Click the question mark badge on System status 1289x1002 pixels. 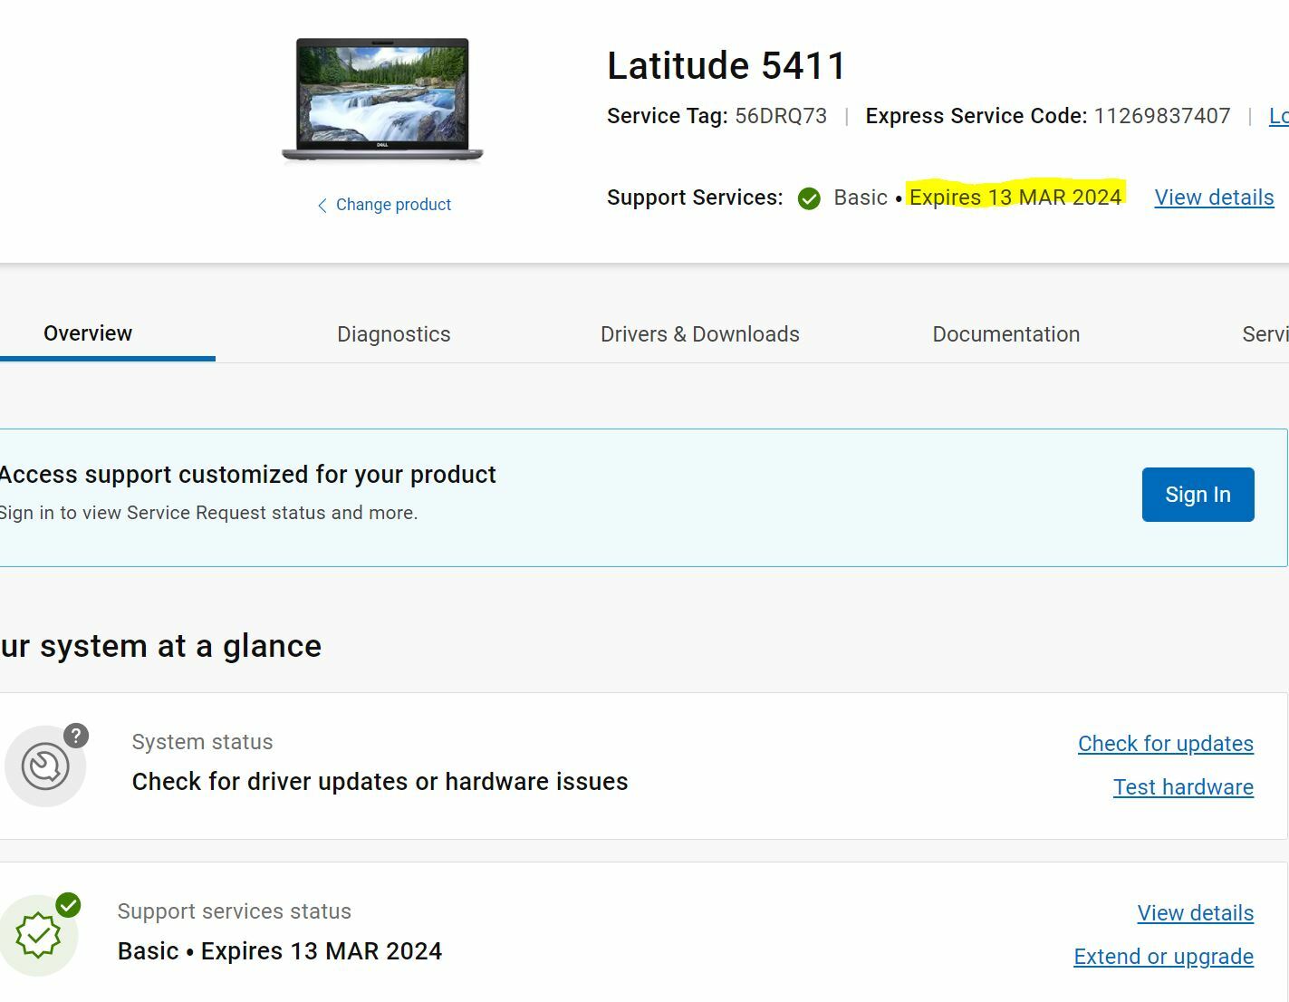click(76, 736)
